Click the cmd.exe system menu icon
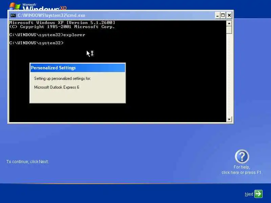271x203 pixels. 13,15
